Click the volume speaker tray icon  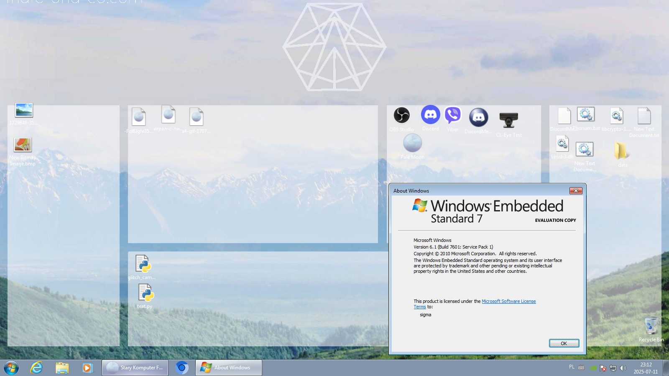click(623, 368)
